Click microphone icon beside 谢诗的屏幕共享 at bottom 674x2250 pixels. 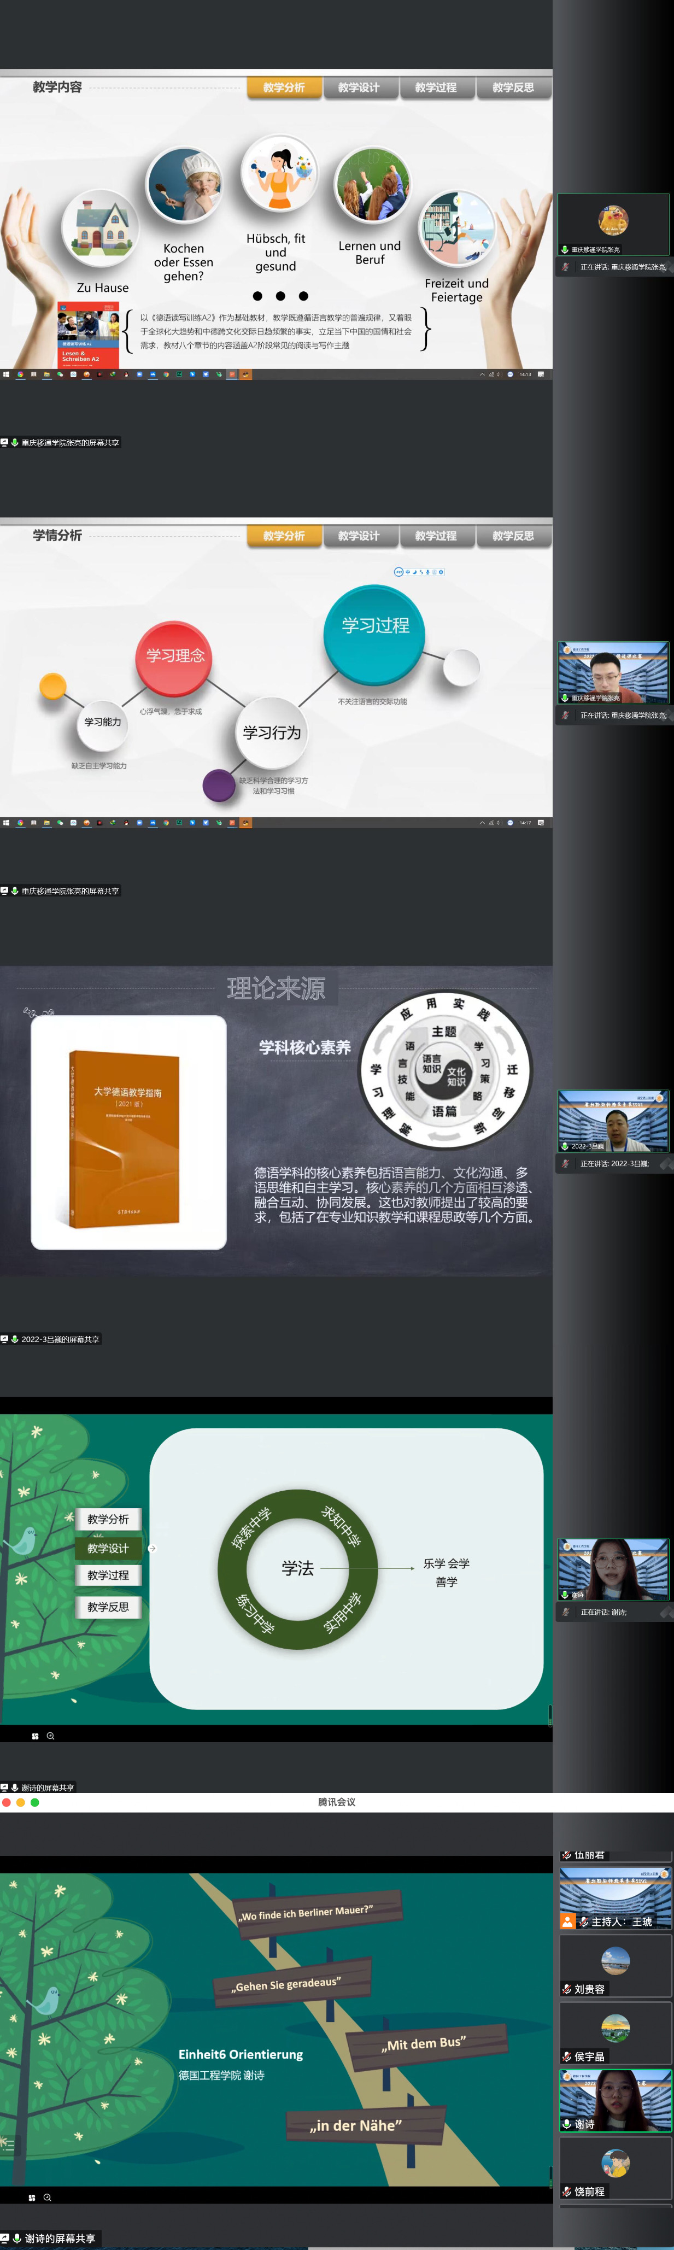coord(16,2238)
